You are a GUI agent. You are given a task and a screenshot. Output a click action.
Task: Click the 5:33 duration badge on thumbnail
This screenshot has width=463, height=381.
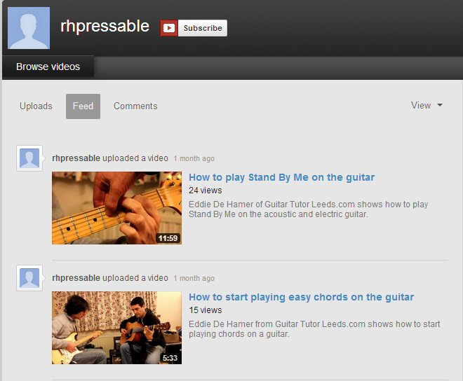[x=170, y=358]
